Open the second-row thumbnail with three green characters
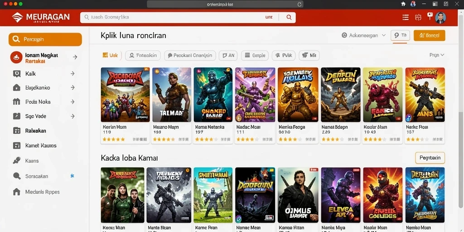 (122, 195)
